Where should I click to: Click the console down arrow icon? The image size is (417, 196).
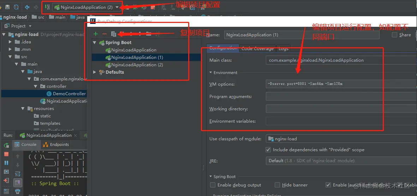(18, 165)
